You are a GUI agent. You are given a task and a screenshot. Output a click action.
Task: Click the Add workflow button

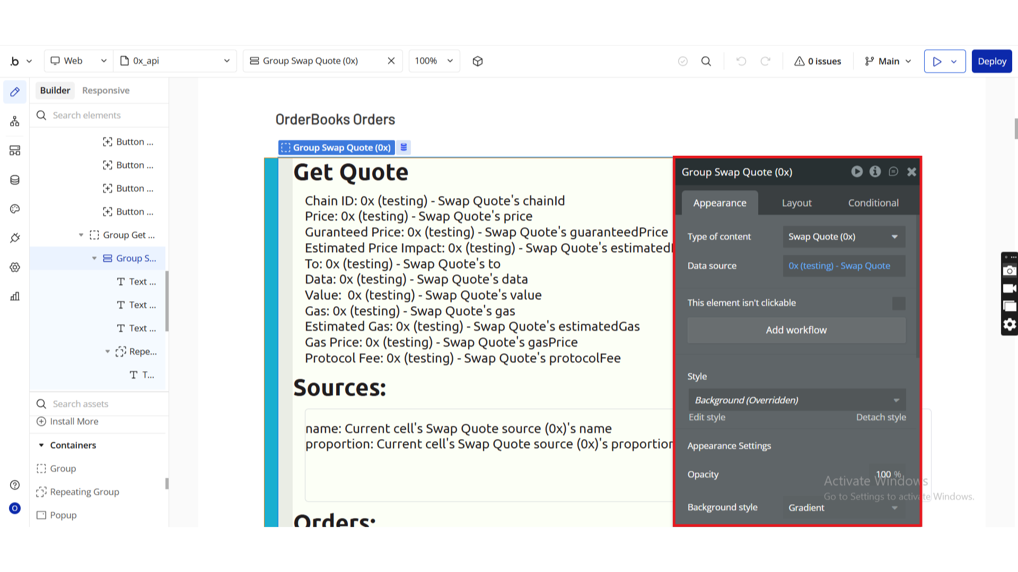(796, 330)
